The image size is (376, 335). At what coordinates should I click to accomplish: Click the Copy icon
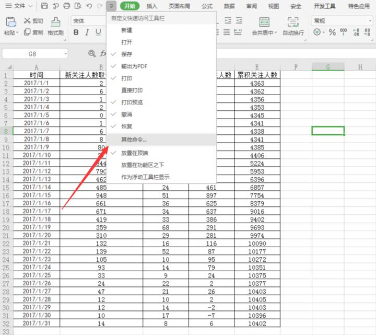[x=27, y=32]
